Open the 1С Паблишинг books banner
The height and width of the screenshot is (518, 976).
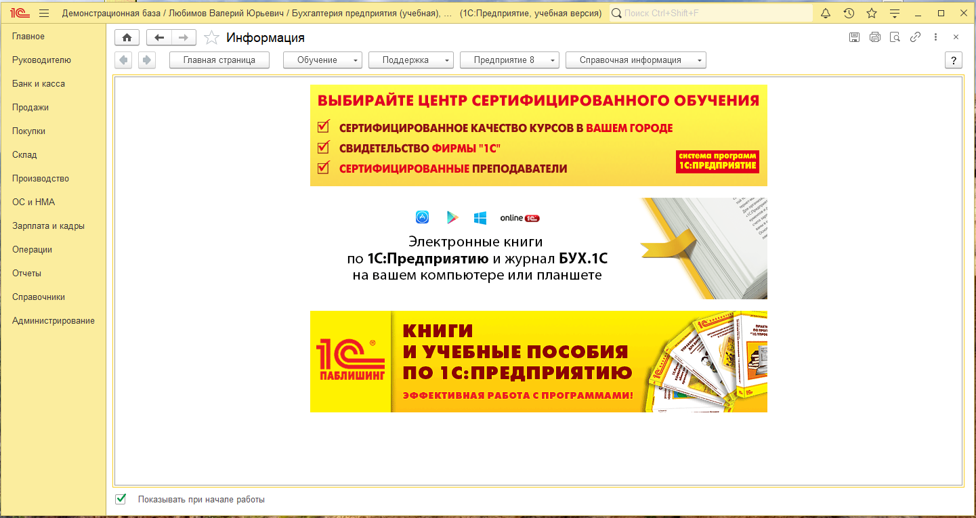tap(538, 362)
